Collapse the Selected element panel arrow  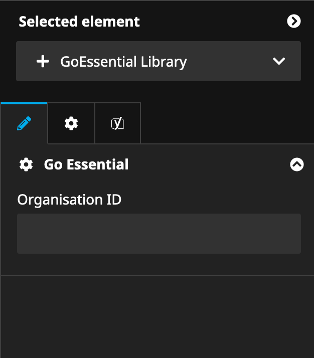point(293,21)
